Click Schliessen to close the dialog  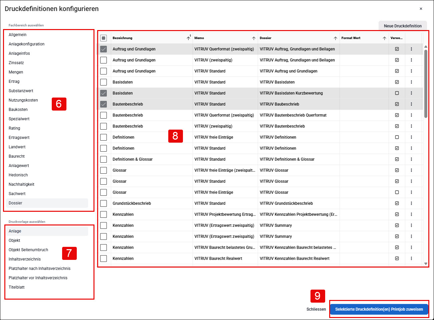click(316, 309)
